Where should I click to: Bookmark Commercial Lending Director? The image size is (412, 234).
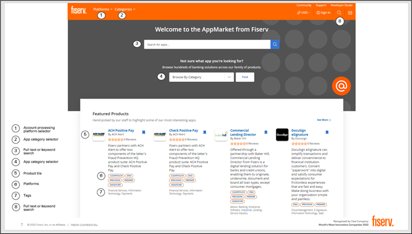pyautogui.click(x=266, y=132)
